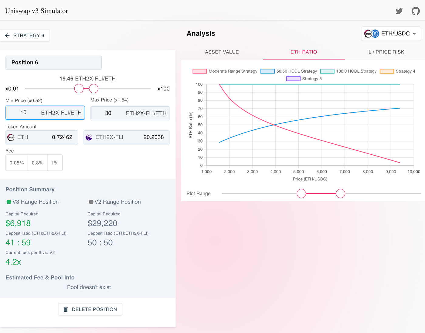The image size is (425, 333).
Task: Click the "Pool doesn't exist" message
Action: [89, 287]
